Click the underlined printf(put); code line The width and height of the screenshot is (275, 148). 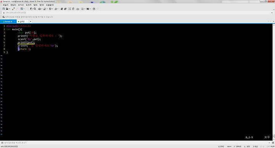[26, 43]
